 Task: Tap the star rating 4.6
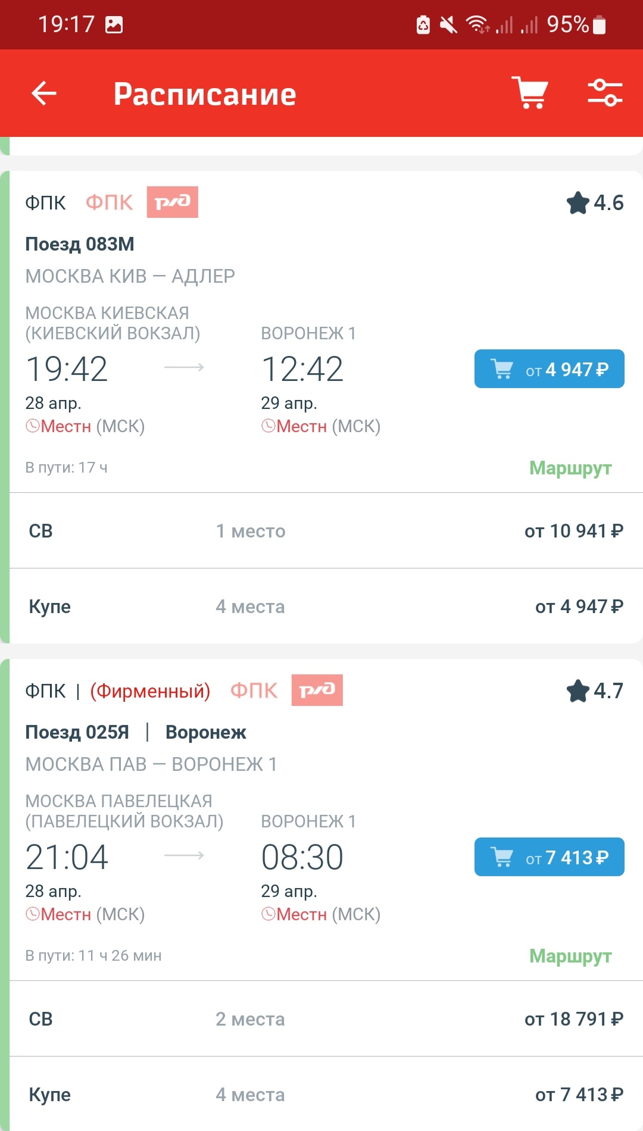point(594,203)
